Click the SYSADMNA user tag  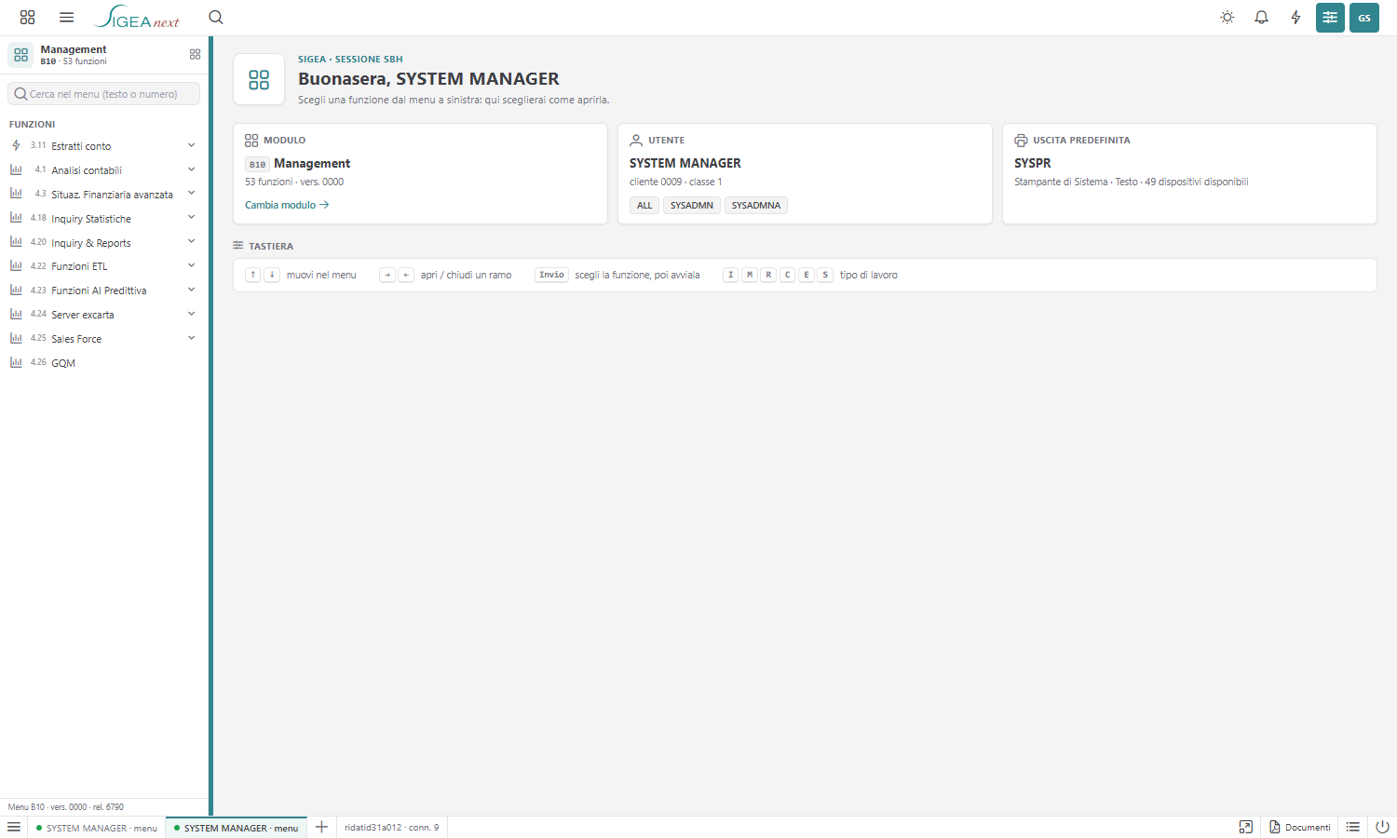click(x=756, y=206)
